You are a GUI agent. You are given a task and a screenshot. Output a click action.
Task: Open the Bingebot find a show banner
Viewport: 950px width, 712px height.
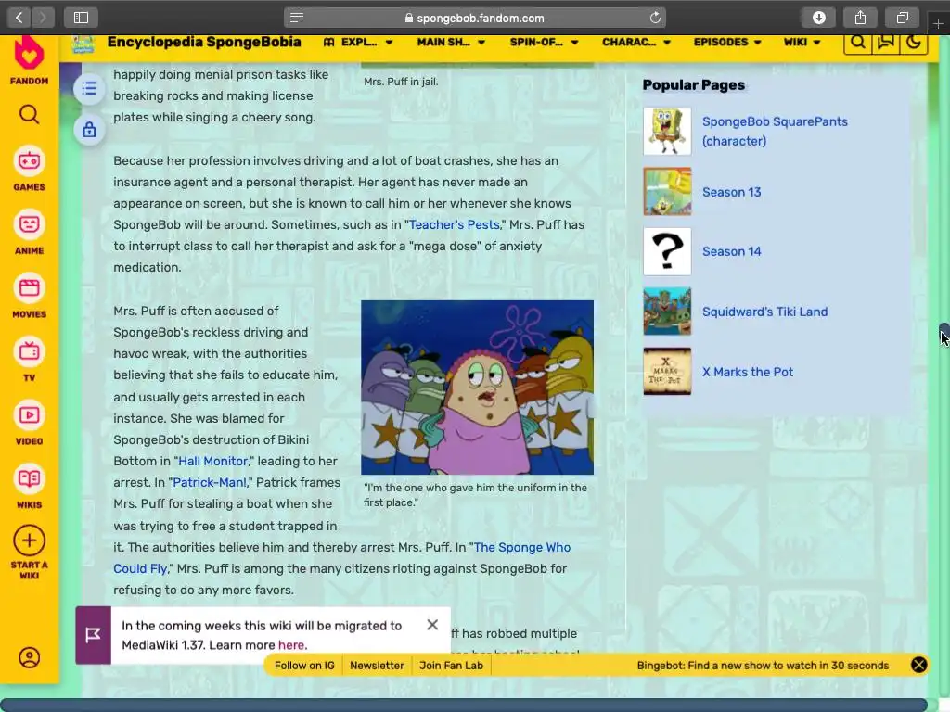(x=763, y=666)
